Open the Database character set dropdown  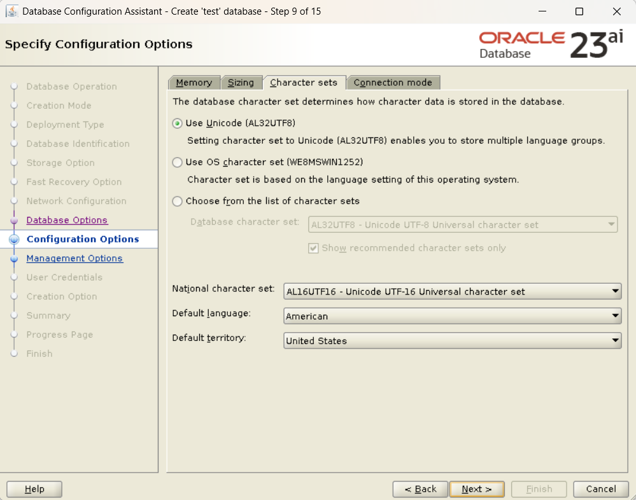tap(463, 225)
